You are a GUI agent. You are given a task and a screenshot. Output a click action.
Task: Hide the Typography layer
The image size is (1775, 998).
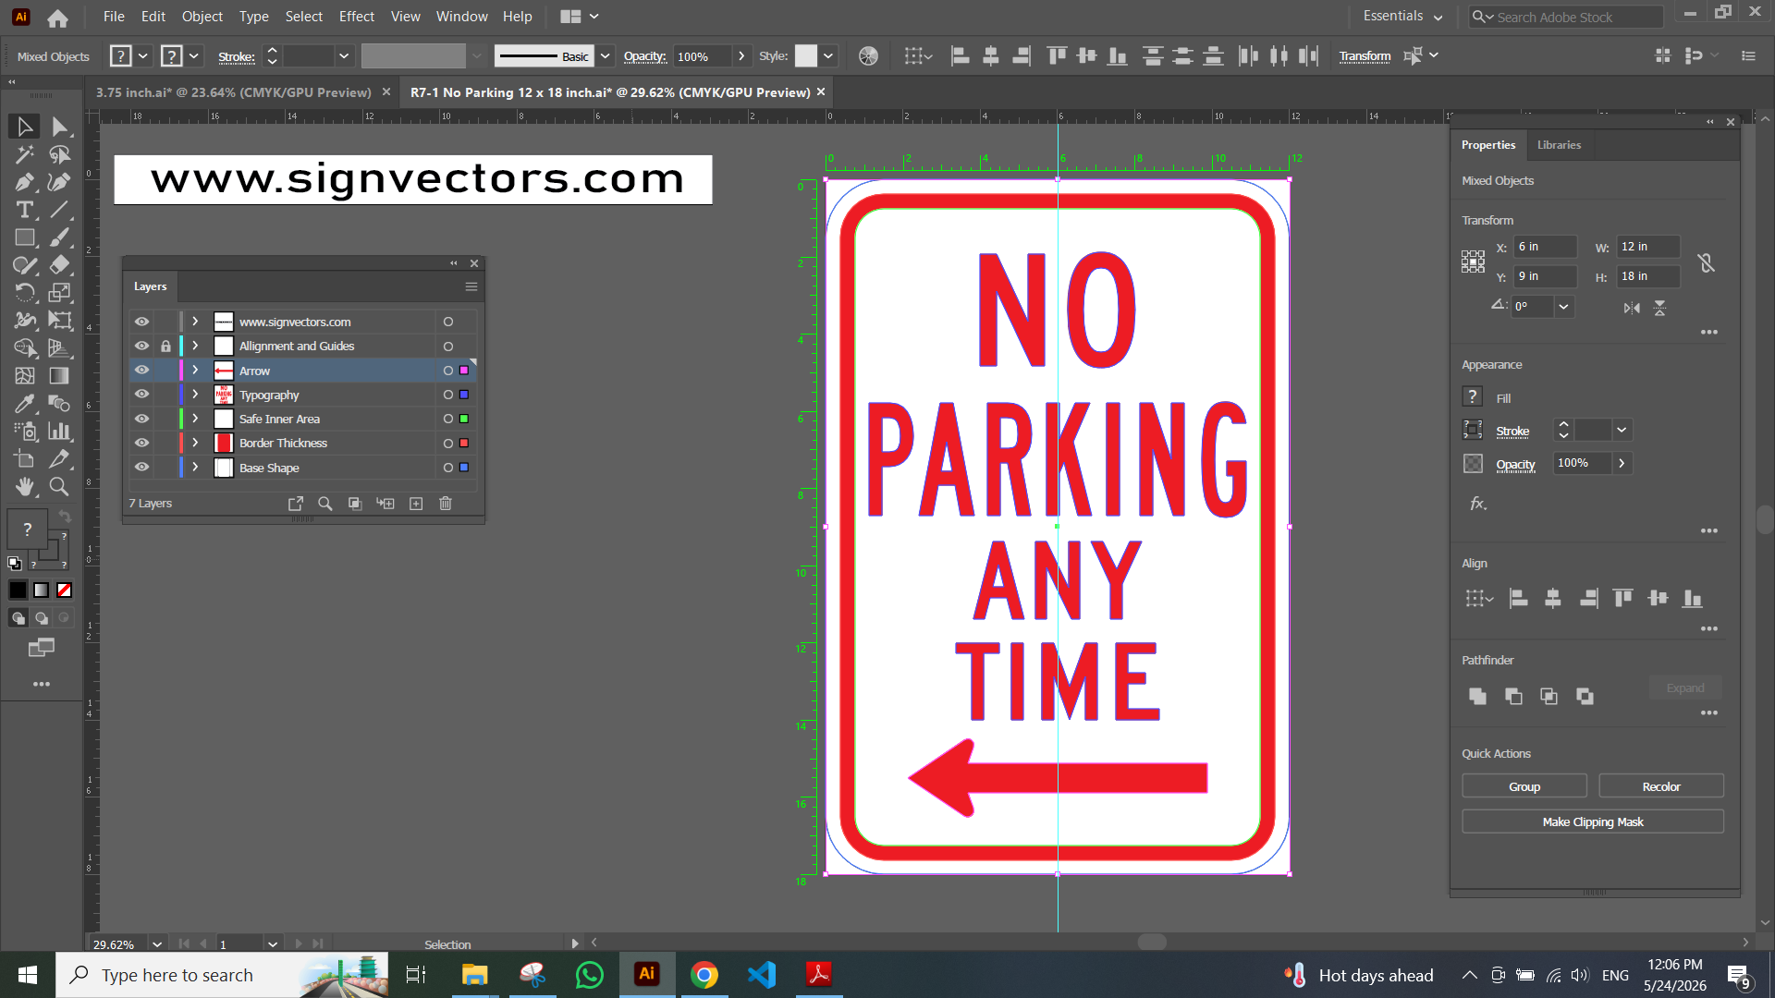(x=141, y=395)
